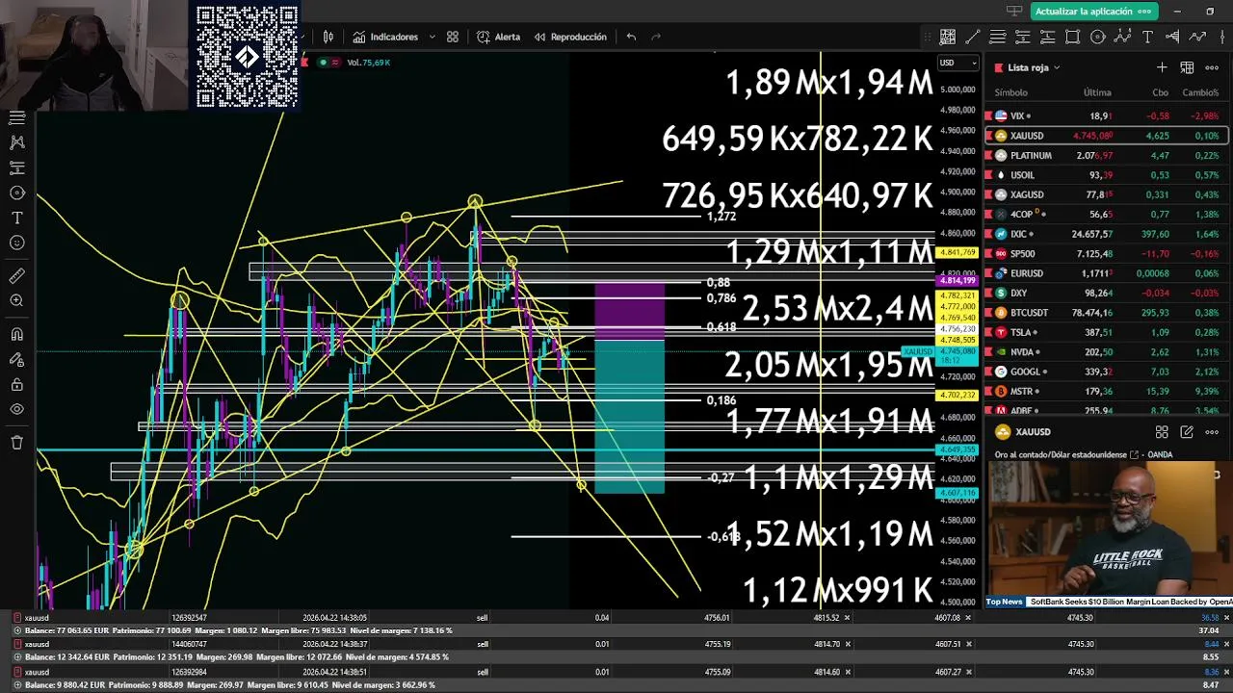
Task: Select circle tool in top favorites bar
Action: (1098, 37)
